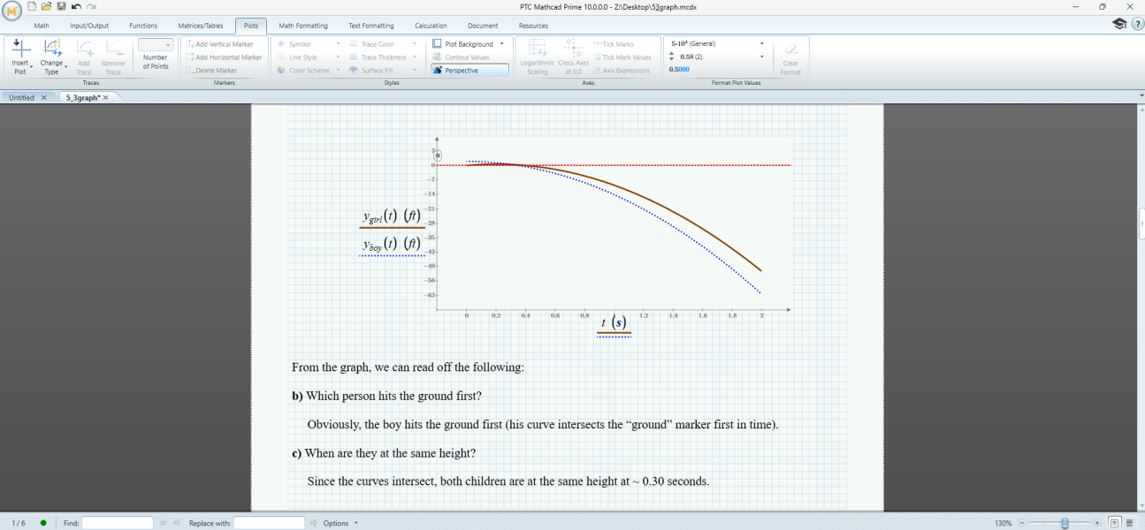Open the Insert Plot menu

pyautogui.click(x=20, y=57)
